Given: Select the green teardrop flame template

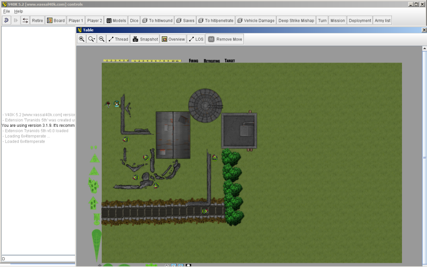Looking at the screenshot, I should click(x=96, y=245).
